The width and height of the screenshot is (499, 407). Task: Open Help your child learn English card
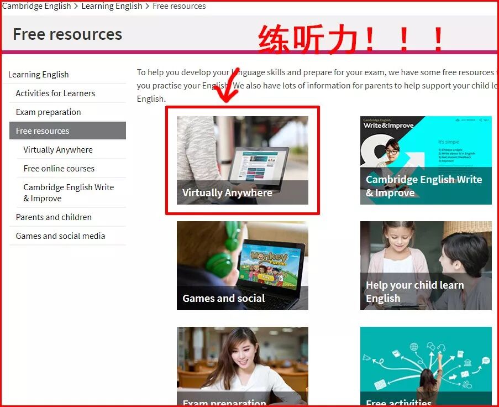pyautogui.click(x=426, y=265)
